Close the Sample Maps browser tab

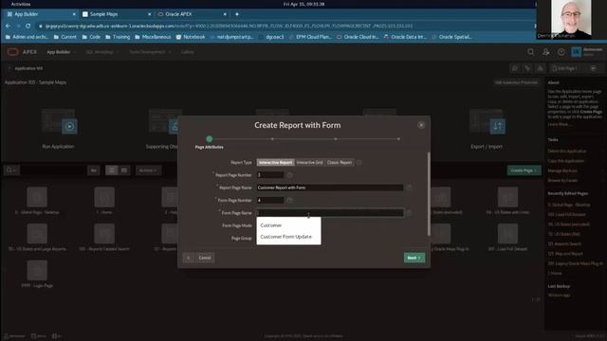(x=150, y=14)
